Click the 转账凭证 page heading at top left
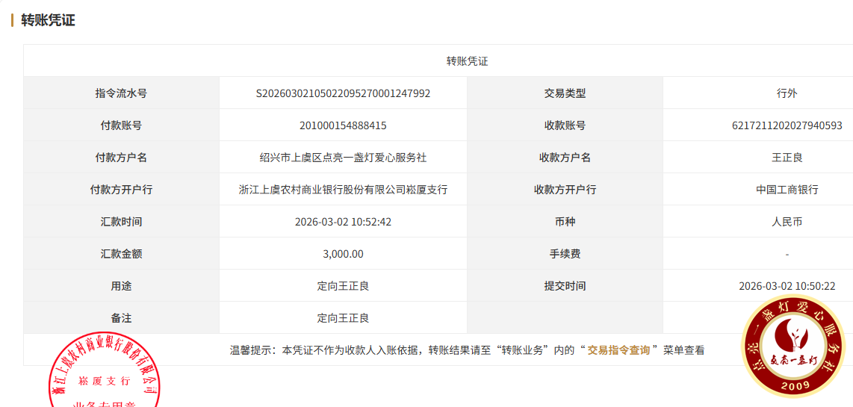Viewport: 853px width, 407px height. (48, 20)
